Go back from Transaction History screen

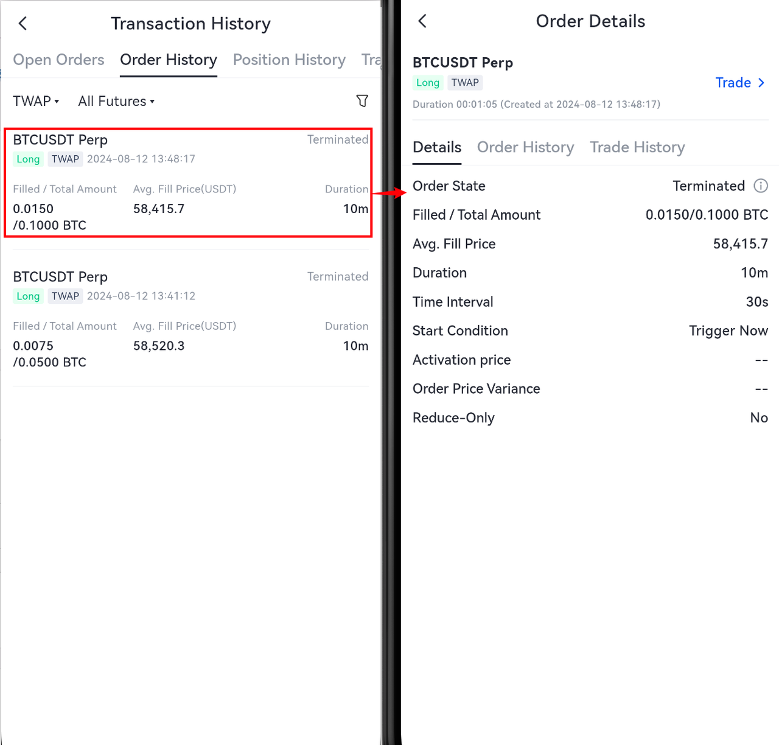(23, 24)
